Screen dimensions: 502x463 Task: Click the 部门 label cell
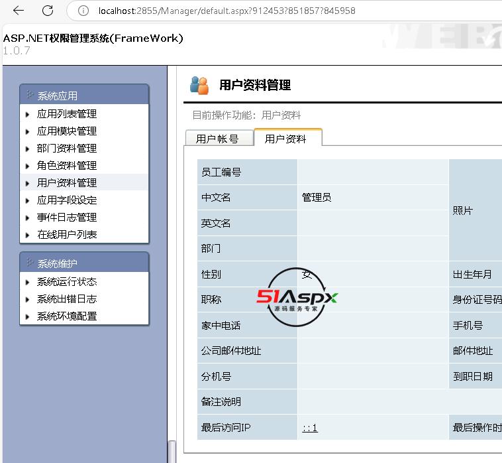[247, 249]
